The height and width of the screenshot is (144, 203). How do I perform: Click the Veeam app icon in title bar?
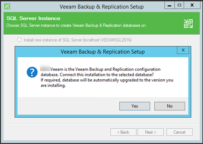[x=7, y=6]
